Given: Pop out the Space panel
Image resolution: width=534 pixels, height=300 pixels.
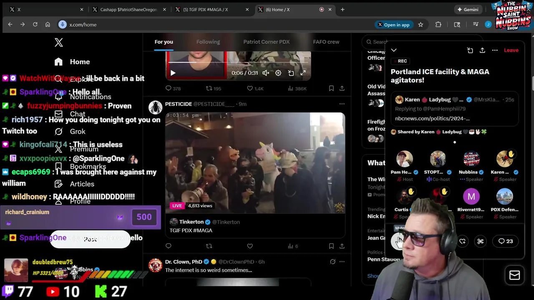Looking at the screenshot, I should click(470, 50).
